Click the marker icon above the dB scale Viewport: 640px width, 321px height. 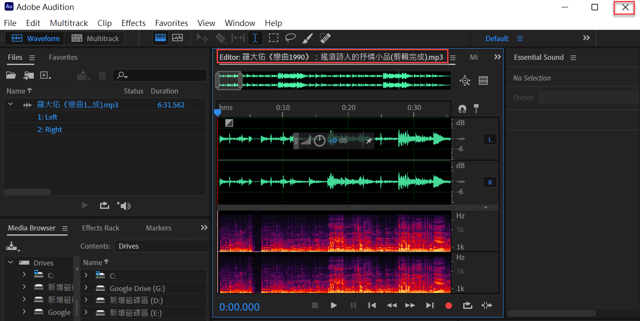point(476,108)
